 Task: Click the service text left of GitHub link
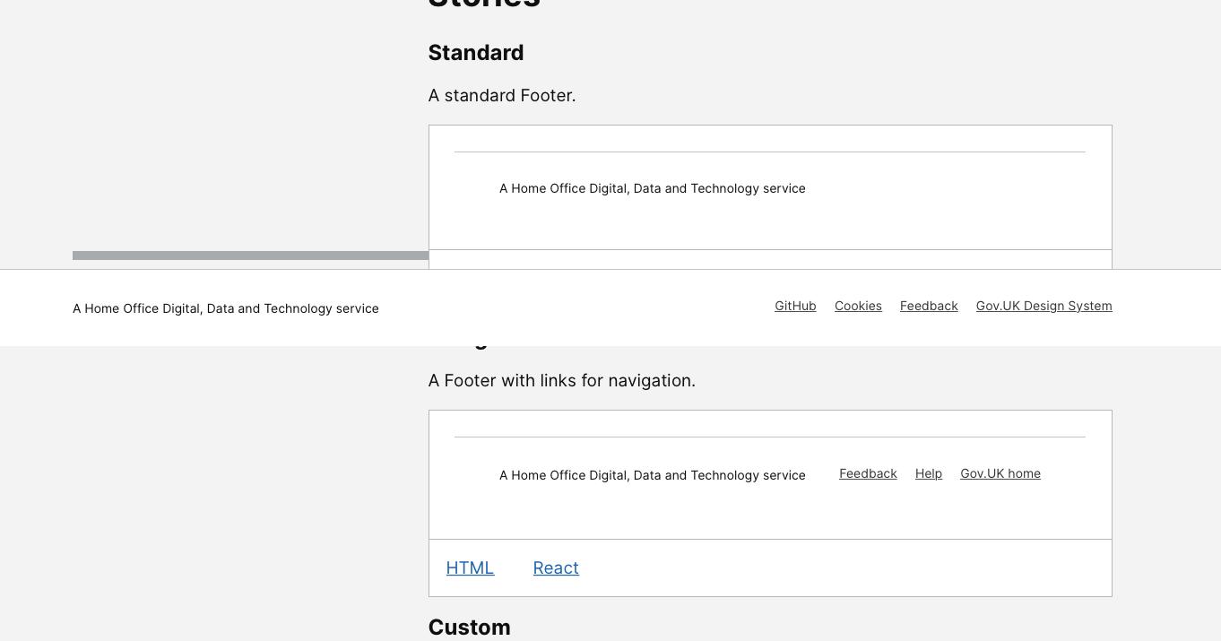[x=226, y=308]
